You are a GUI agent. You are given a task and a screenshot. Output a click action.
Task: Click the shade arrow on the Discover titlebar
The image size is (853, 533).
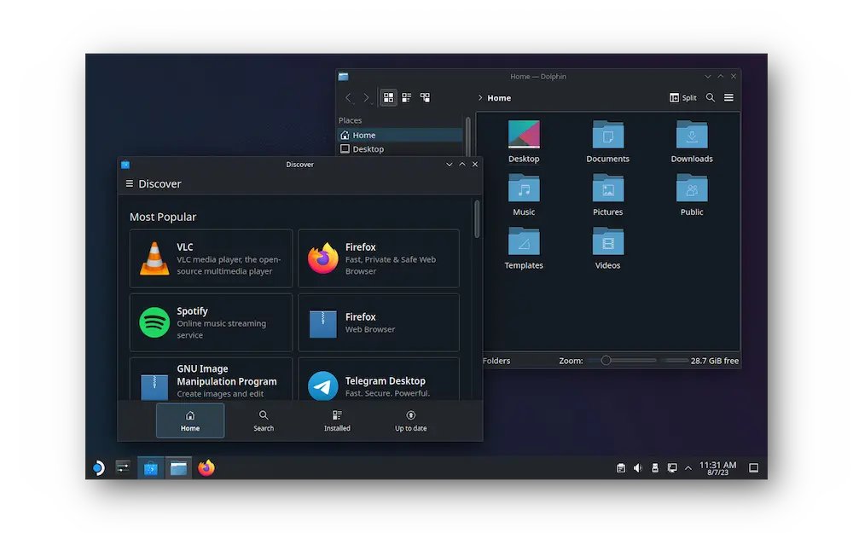pos(461,164)
